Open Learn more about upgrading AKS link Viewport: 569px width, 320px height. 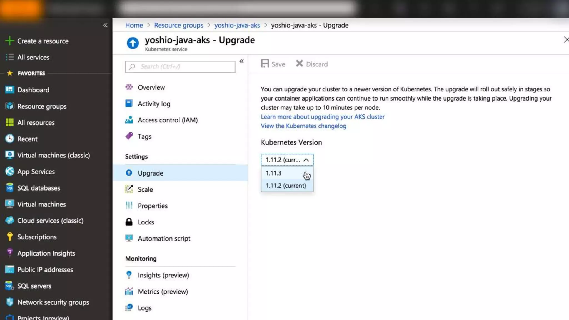pyautogui.click(x=323, y=117)
